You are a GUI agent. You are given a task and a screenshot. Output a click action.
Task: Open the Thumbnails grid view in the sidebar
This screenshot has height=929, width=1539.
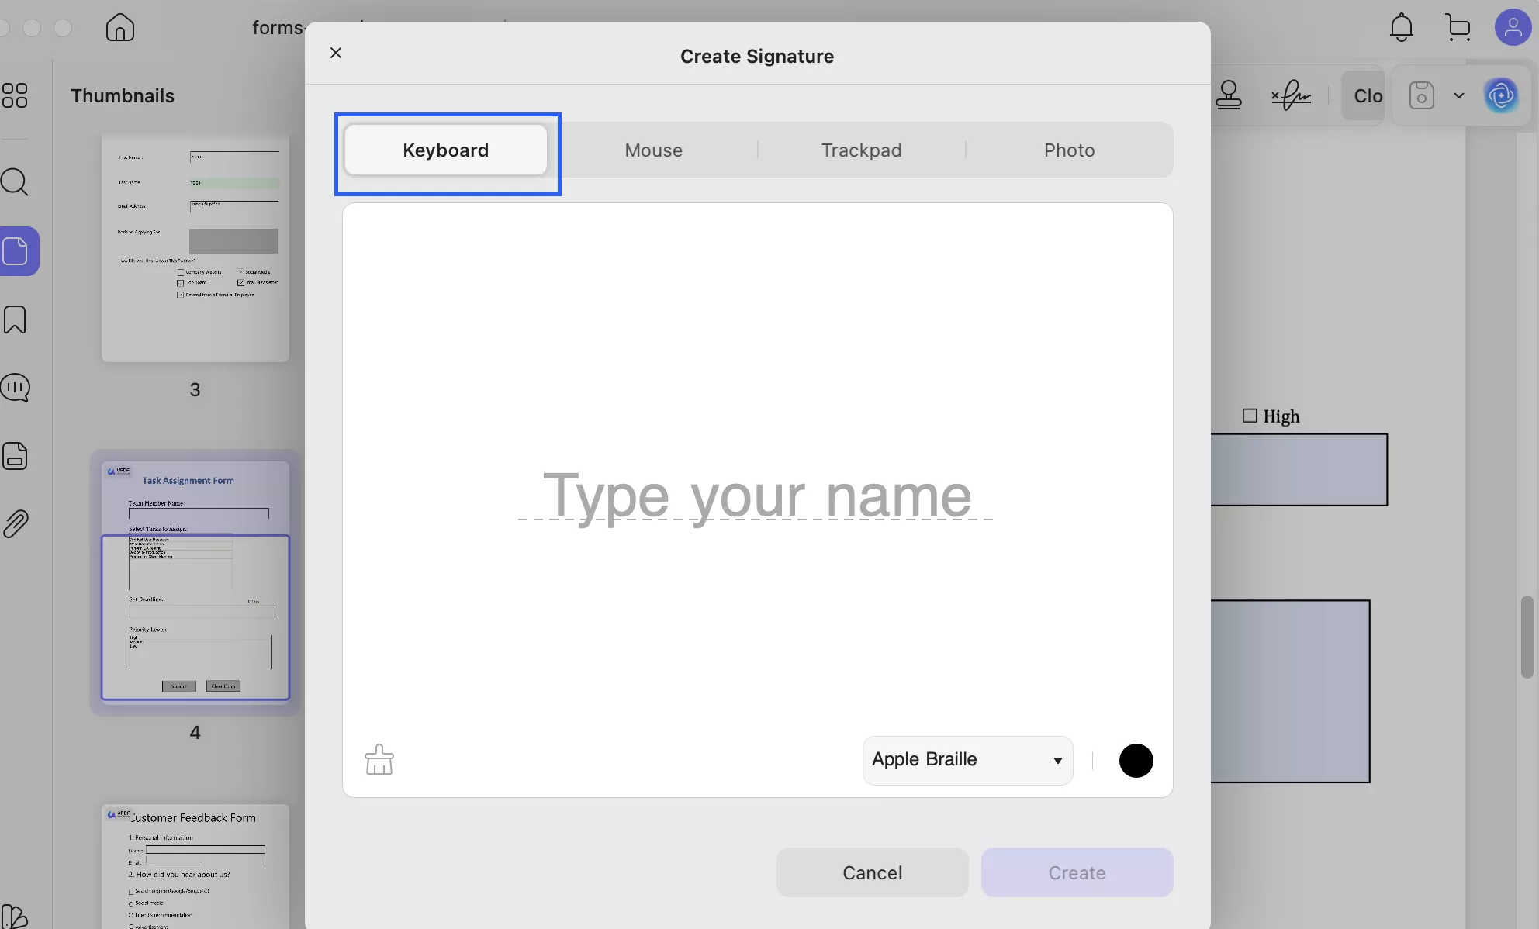pos(16,95)
